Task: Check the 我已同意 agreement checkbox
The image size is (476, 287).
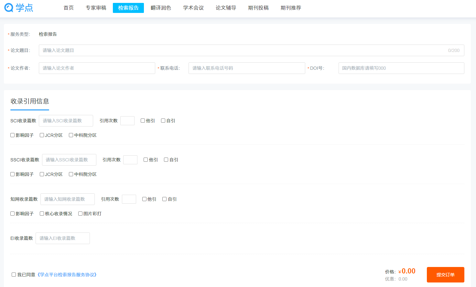Action: pos(14,275)
